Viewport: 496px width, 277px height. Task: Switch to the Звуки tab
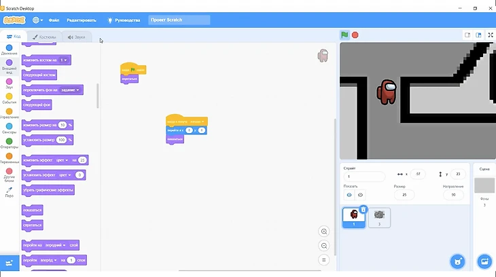76,37
